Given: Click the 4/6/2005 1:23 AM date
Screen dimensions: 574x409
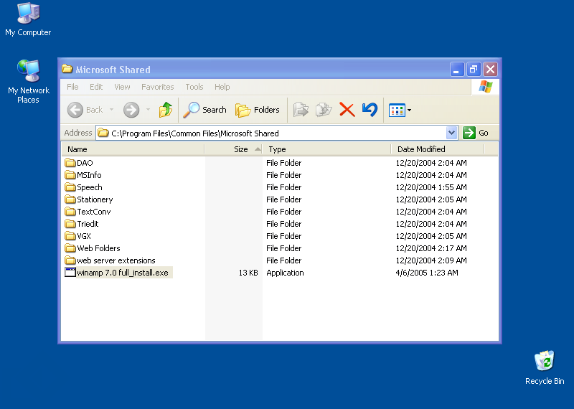Looking at the screenshot, I should [x=427, y=273].
